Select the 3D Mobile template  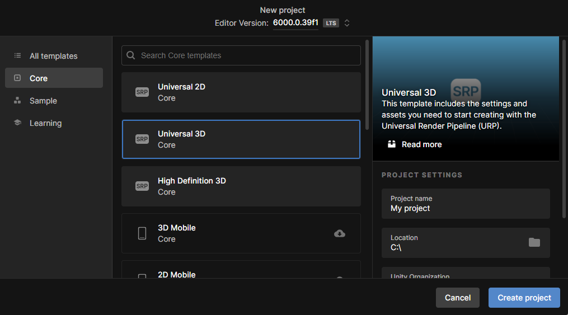coord(241,233)
